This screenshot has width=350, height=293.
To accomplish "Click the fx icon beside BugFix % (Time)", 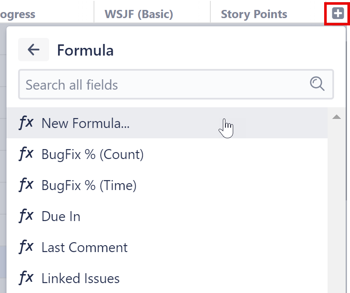I will [26, 185].
